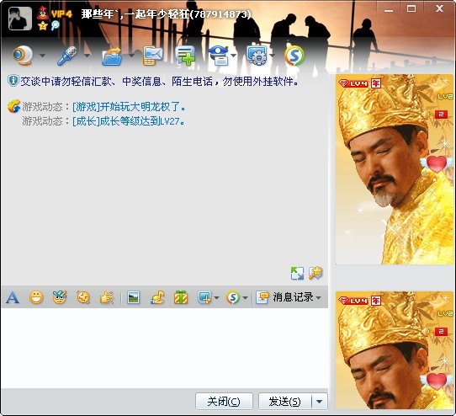The height and width of the screenshot is (416, 456).
Task: Maximize the chat window
Action: click(x=411, y=8)
